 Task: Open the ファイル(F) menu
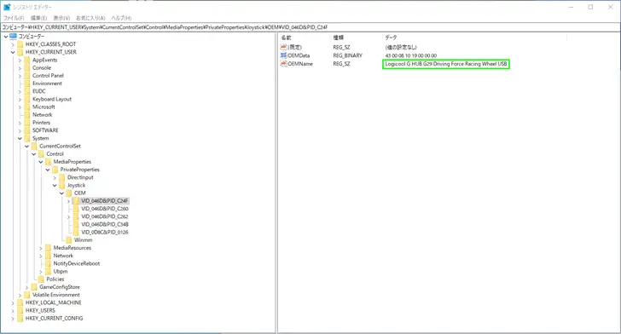point(14,18)
